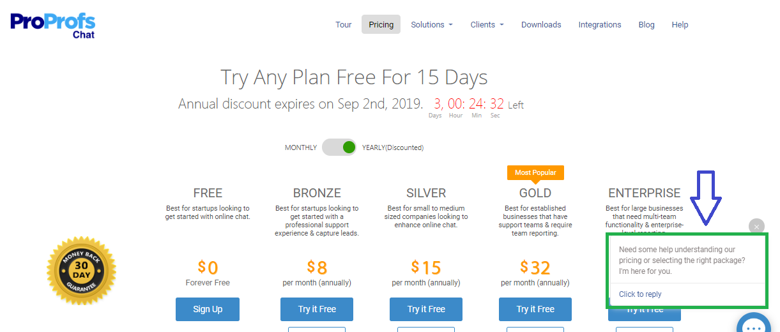Screen dimensions: 780x332
Task: Dismiss the chat popup with X icon
Action: [x=756, y=227]
